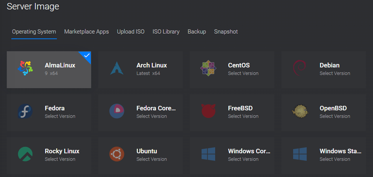Click the AlmaLinux name label
The width and height of the screenshot is (373, 177).
[x=60, y=65]
